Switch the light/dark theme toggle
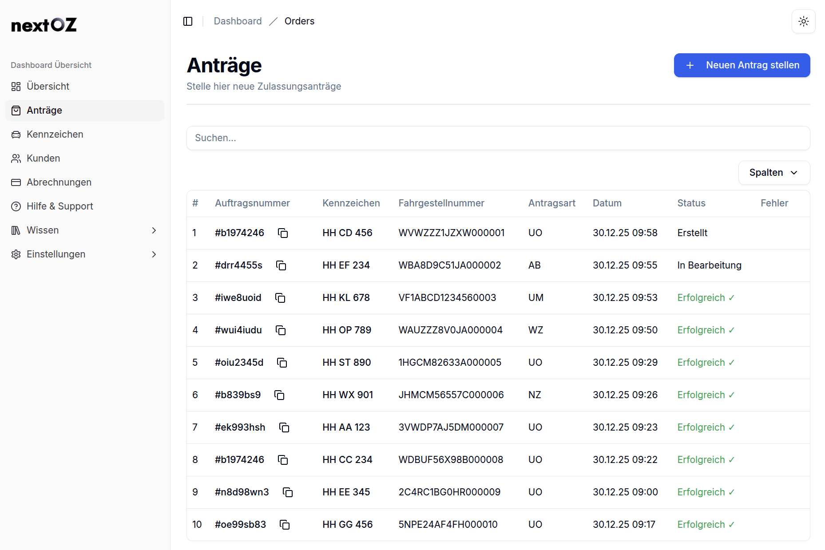The image size is (825, 550). (x=803, y=21)
